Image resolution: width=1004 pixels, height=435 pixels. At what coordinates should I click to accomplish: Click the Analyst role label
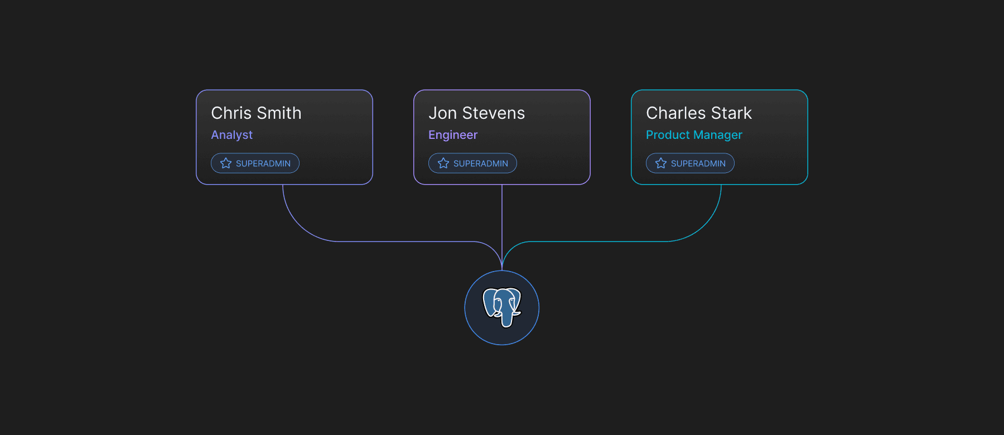pyautogui.click(x=231, y=135)
